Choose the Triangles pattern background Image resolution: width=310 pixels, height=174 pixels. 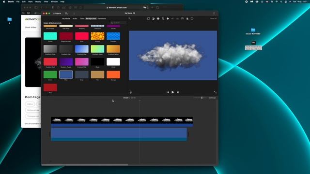(113, 36)
